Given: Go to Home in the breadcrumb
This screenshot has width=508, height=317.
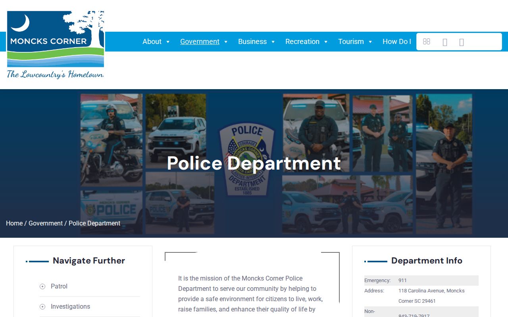Looking at the screenshot, I should point(14,223).
